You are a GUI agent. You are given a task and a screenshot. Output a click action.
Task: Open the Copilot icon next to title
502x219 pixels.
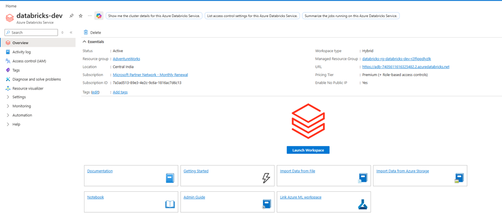(98, 16)
